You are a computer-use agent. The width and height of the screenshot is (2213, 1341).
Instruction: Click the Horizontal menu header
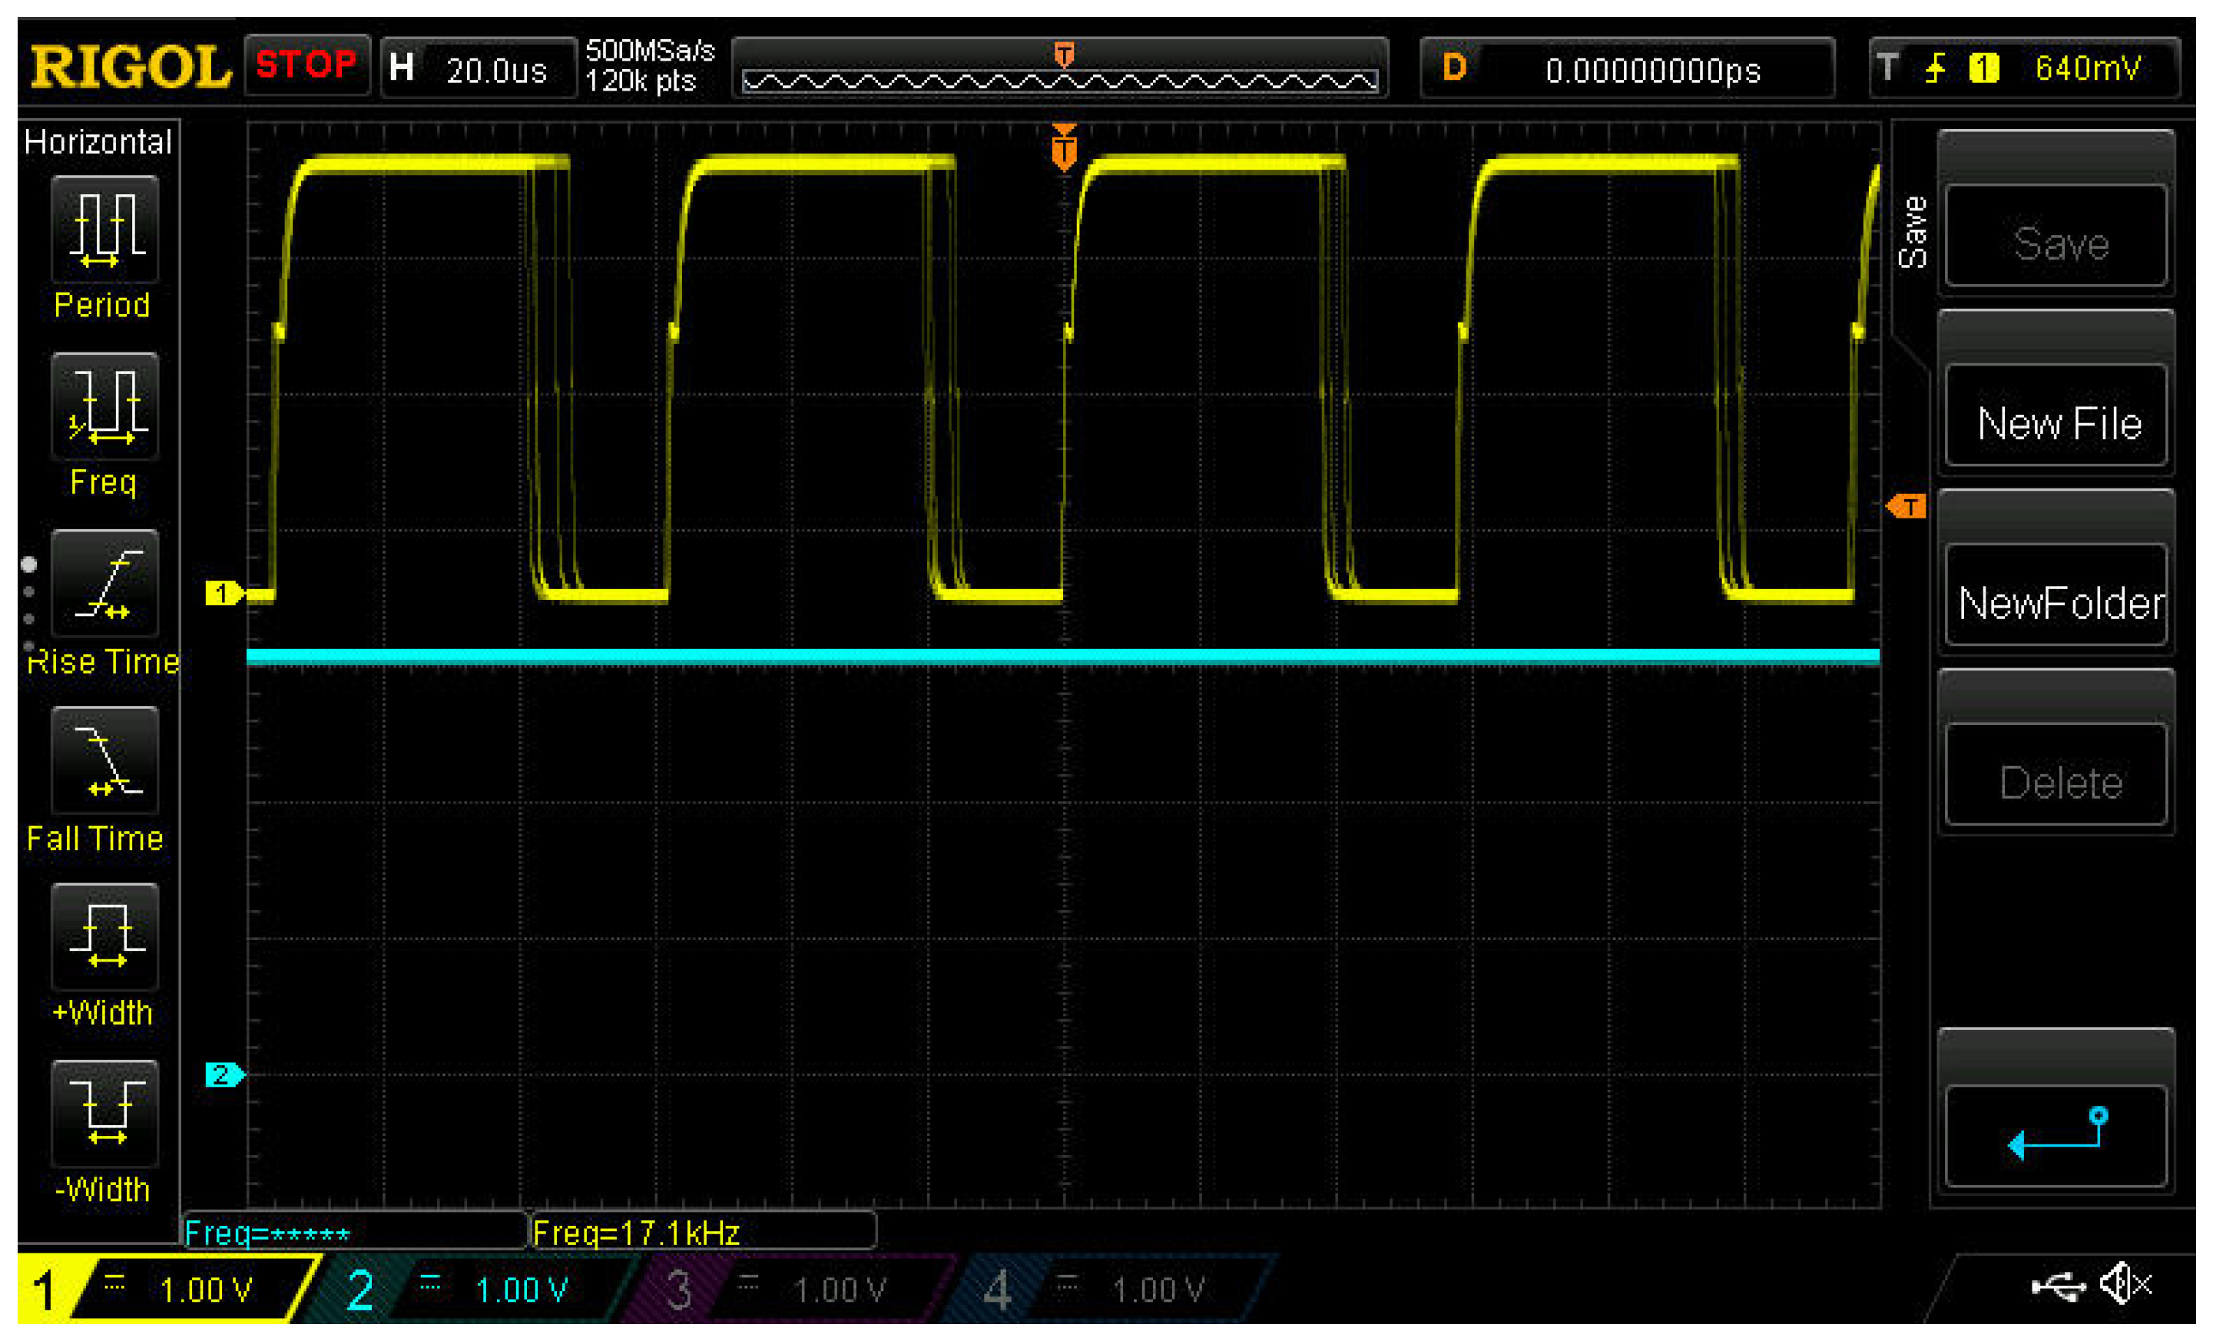click(98, 142)
